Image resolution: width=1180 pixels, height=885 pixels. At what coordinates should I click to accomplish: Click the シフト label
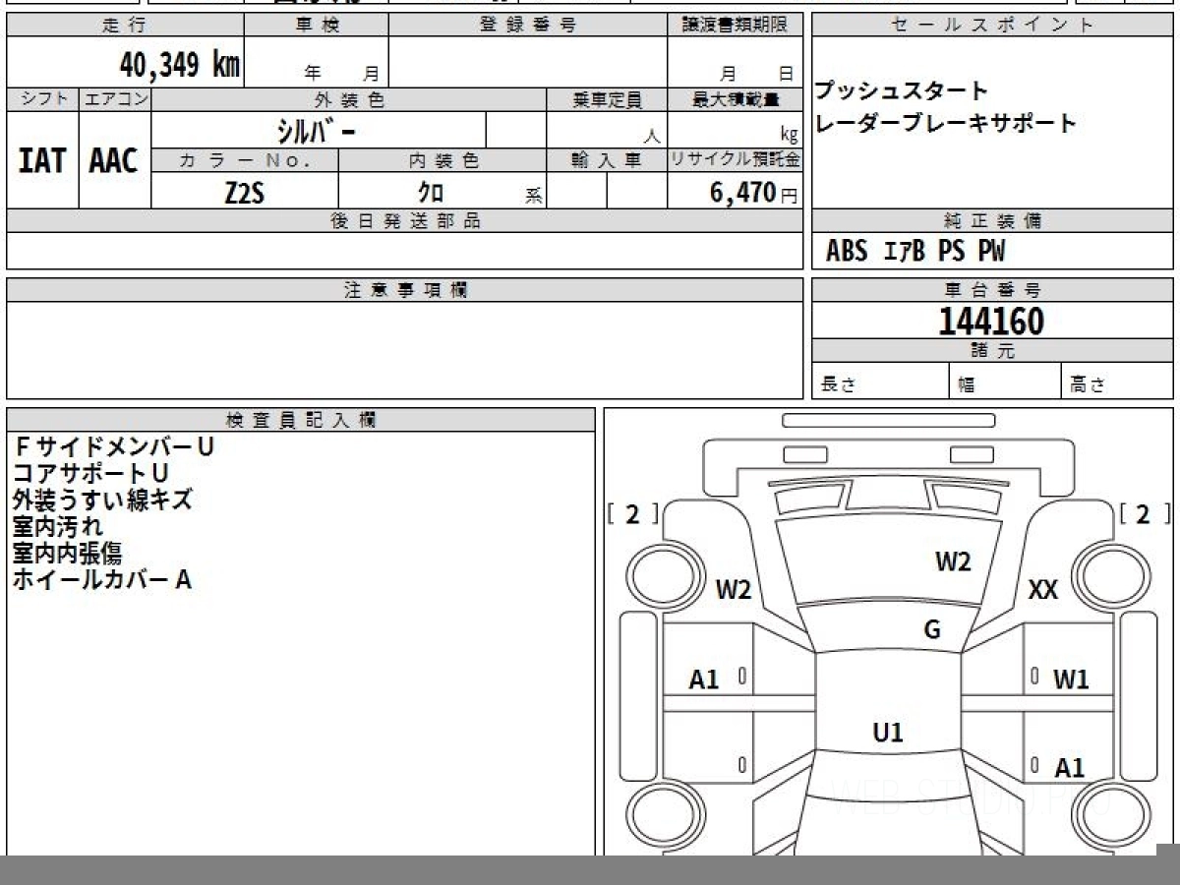coord(42,100)
